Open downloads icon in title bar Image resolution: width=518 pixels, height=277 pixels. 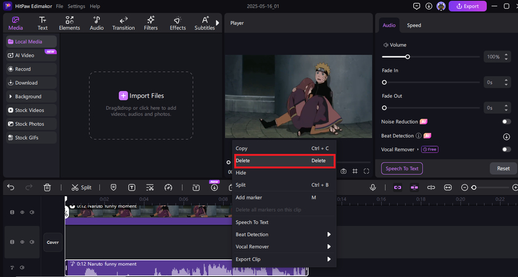[429, 6]
